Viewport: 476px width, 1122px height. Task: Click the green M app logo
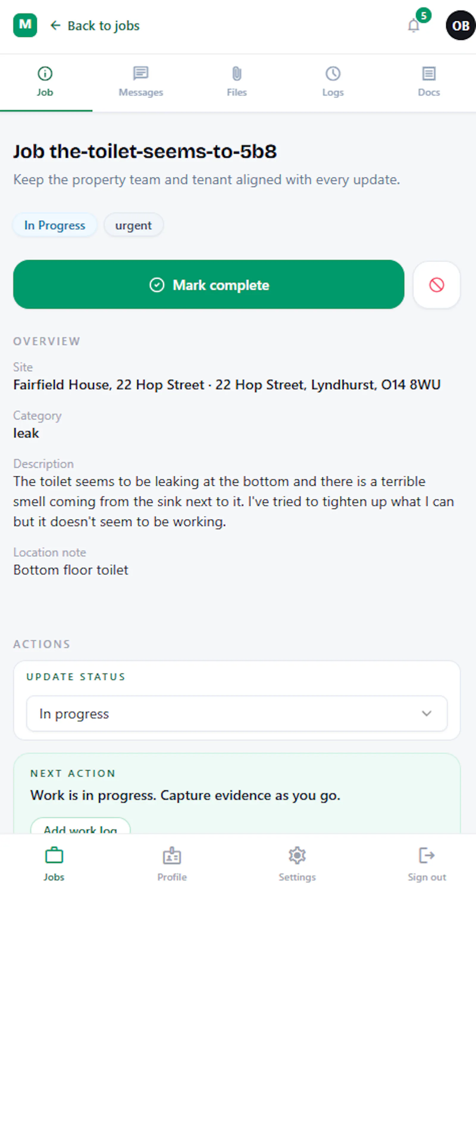click(25, 25)
